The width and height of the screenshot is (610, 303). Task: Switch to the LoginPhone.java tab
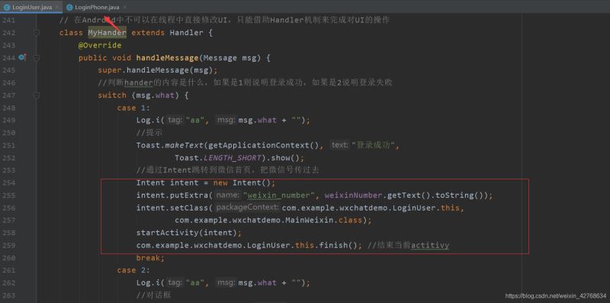pos(97,7)
